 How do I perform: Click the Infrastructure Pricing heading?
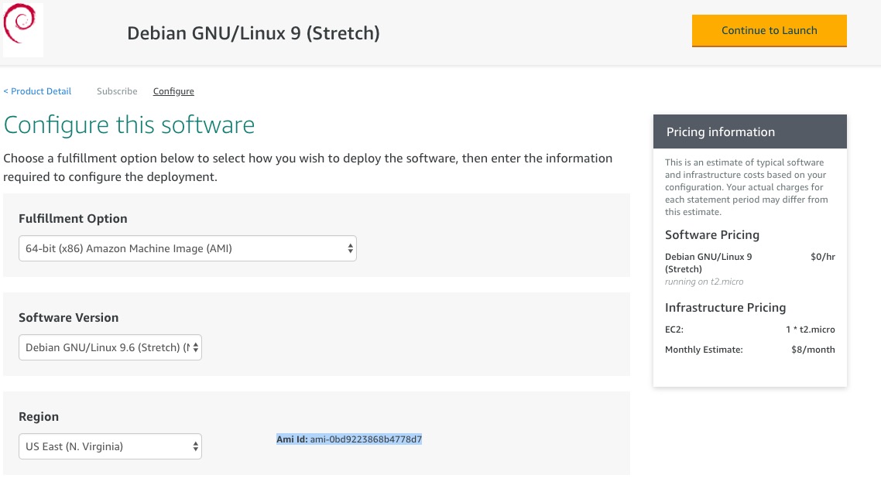pyautogui.click(x=725, y=307)
